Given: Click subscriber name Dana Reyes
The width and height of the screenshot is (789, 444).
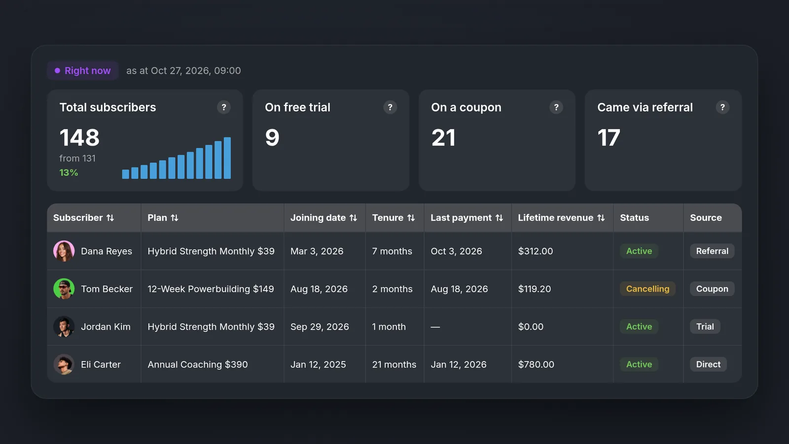Looking at the screenshot, I should [x=107, y=251].
